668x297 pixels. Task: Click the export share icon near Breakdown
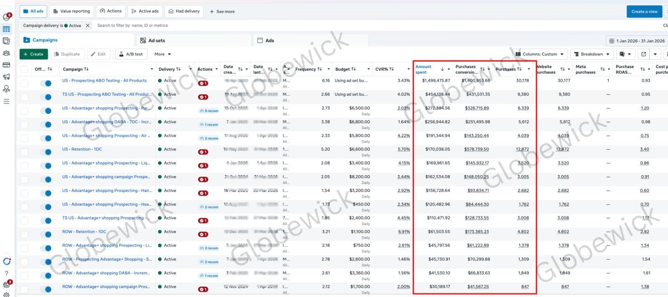tap(644, 54)
